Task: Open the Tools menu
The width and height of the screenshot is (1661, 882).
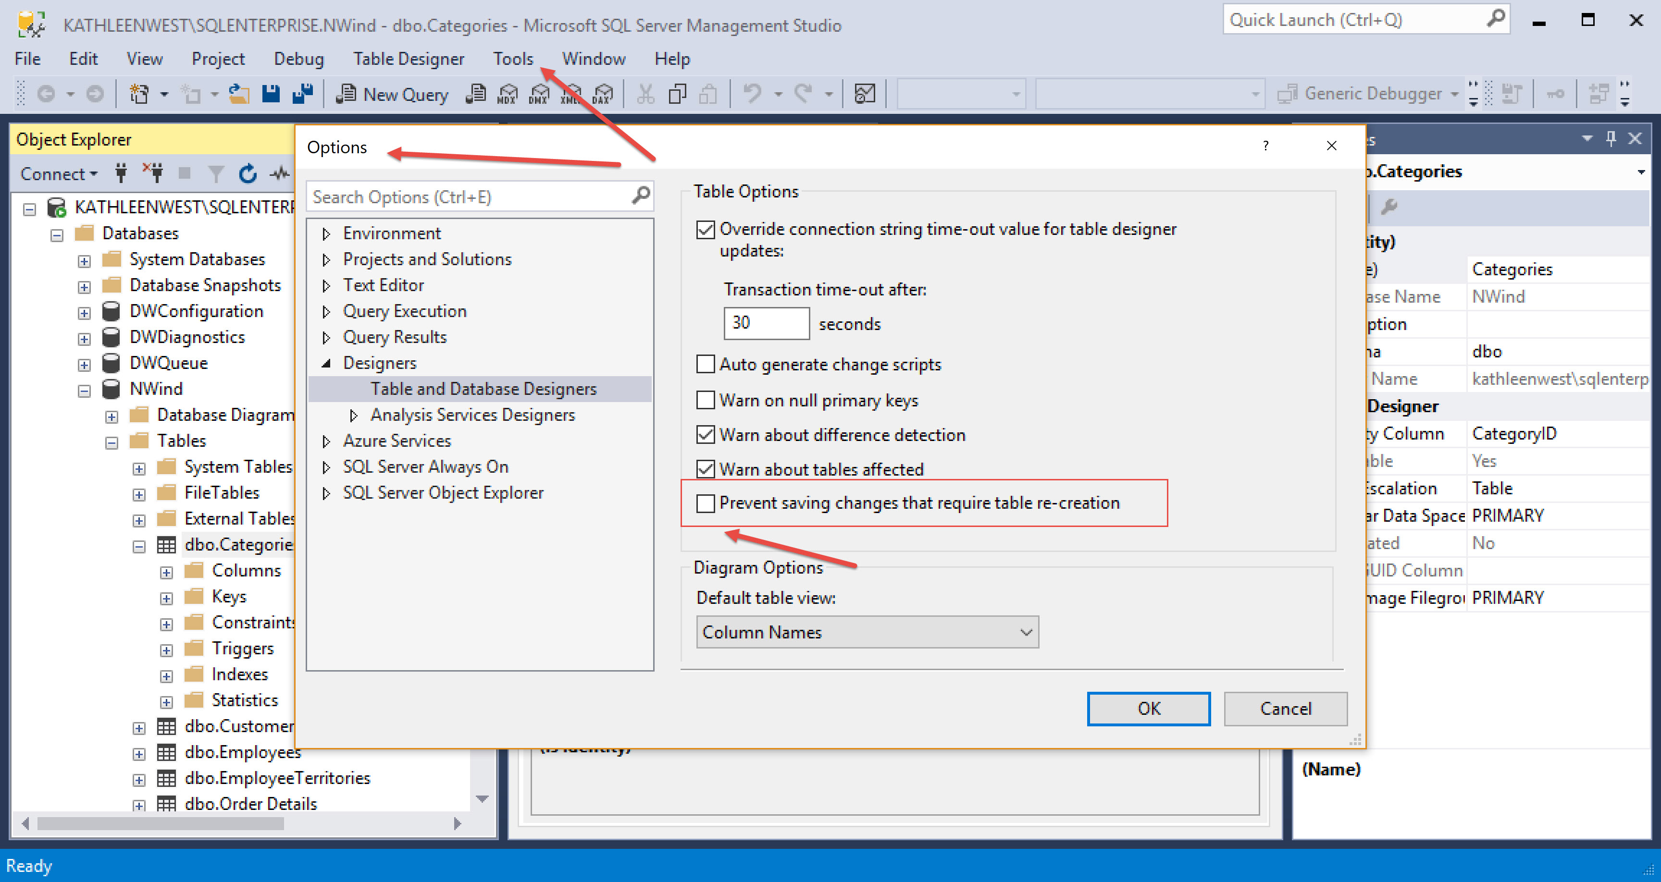Action: tap(513, 59)
